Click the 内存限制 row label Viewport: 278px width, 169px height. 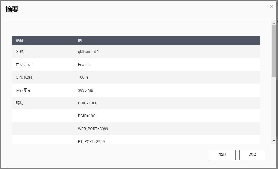point(23,90)
